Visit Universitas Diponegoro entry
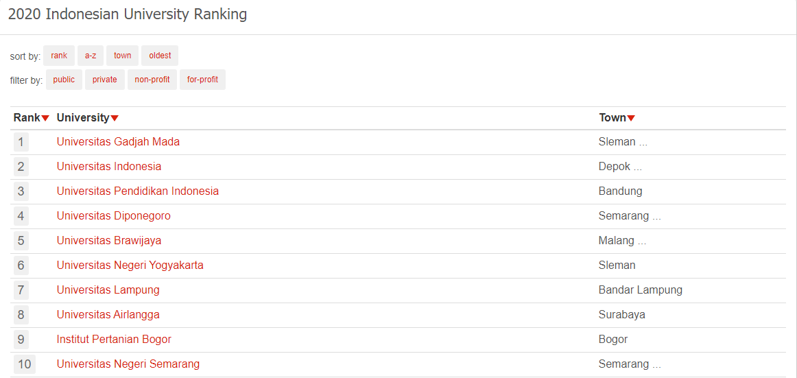Image resolution: width=797 pixels, height=378 pixels. point(113,216)
